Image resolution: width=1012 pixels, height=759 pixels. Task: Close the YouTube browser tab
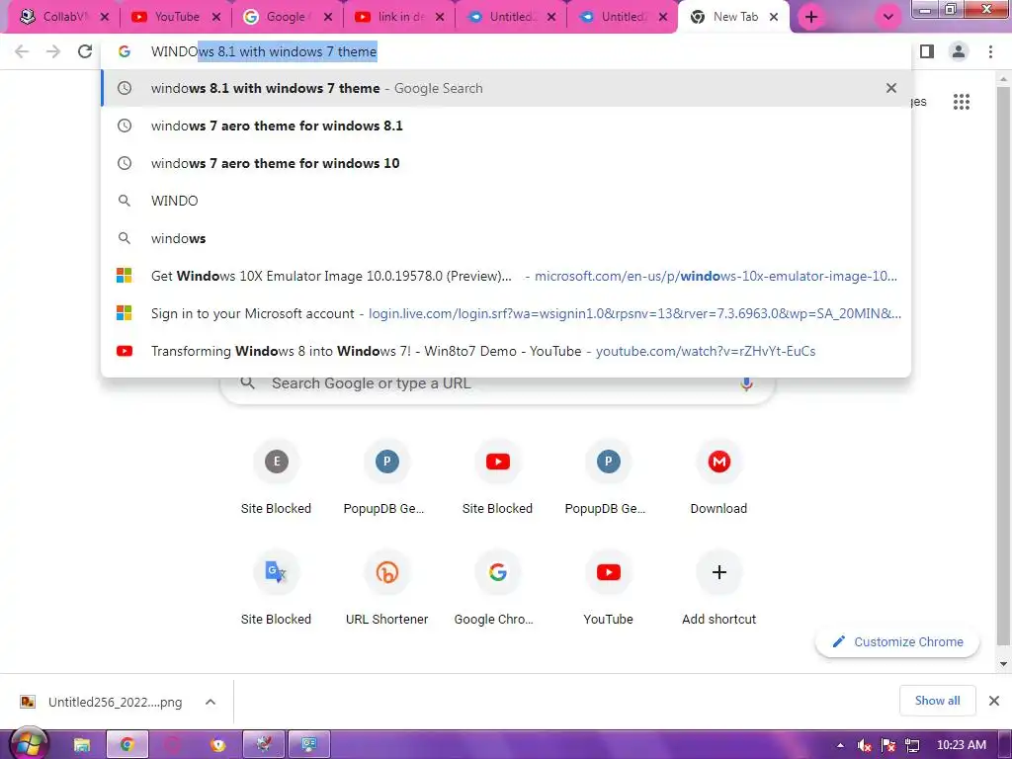tap(216, 18)
